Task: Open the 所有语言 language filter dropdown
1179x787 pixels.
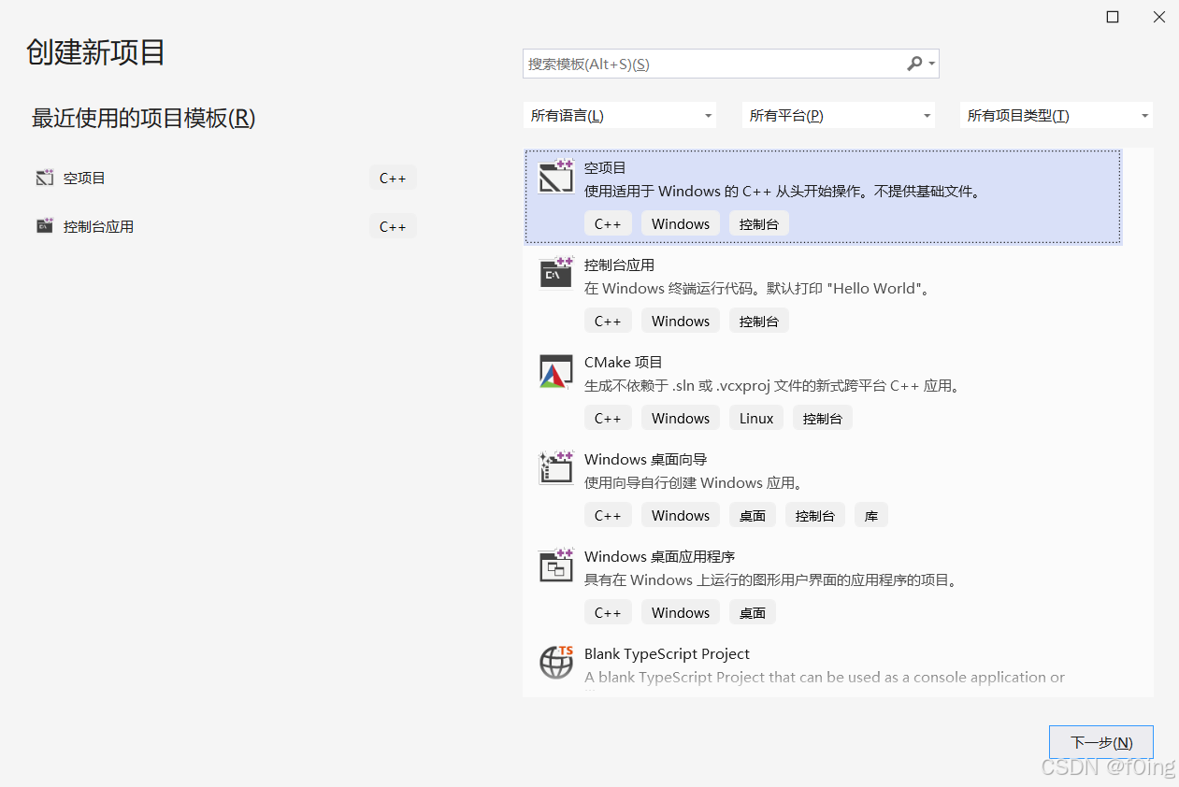Action: tap(620, 116)
